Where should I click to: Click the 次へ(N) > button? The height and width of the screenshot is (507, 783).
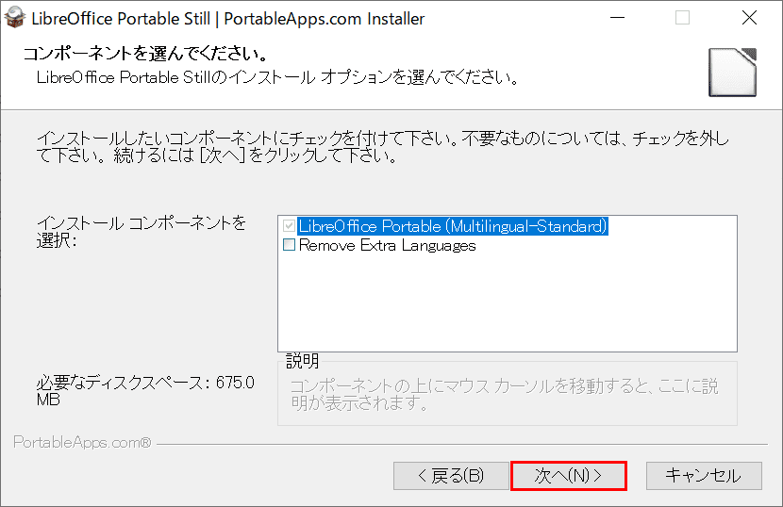click(x=568, y=476)
